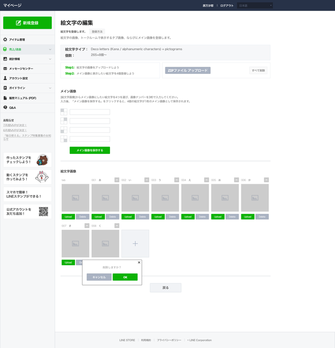Click the emoji 005 image placeholder

pyautogui.click(x=225, y=197)
